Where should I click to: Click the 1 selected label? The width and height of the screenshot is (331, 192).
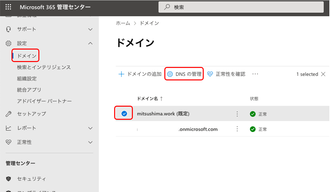[307, 74]
